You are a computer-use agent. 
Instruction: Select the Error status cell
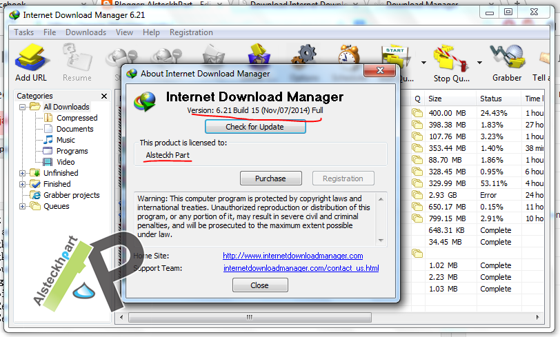tap(488, 195)
